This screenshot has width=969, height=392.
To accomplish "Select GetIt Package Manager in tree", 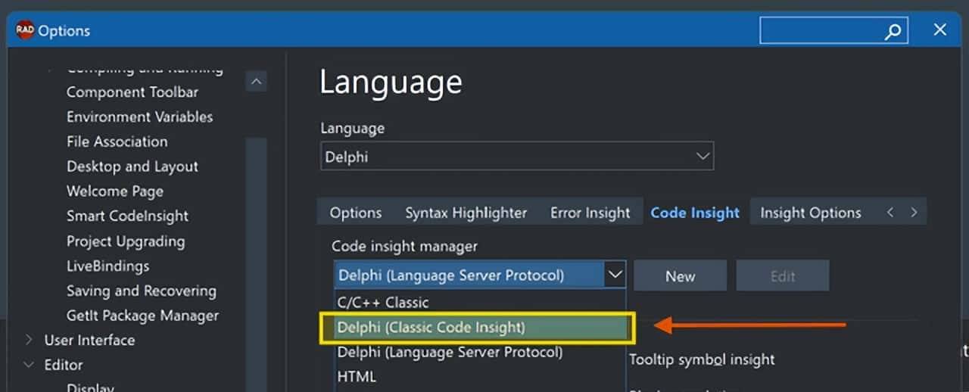I will tap(142, 316).
